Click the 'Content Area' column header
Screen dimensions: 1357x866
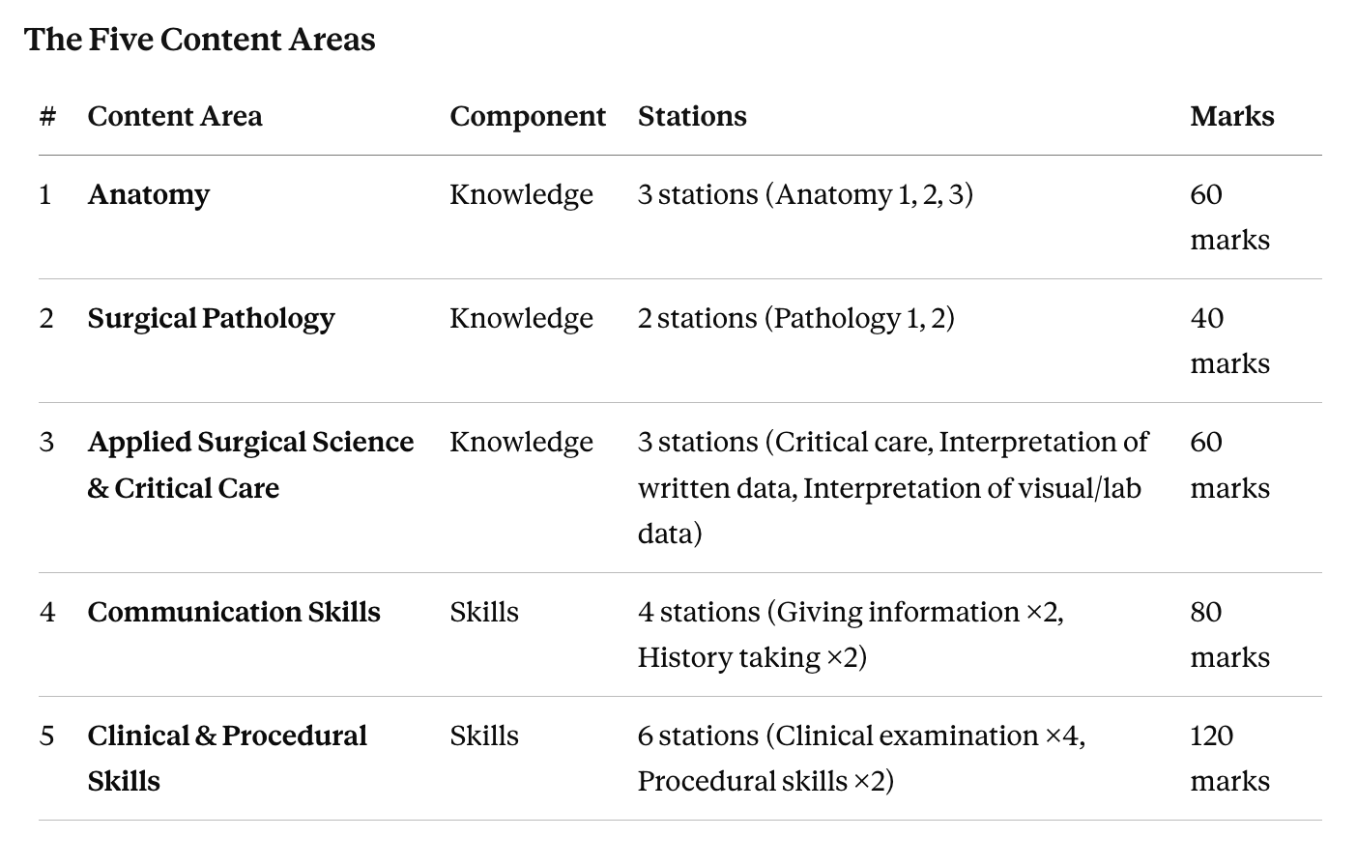(x=175, y=116)
